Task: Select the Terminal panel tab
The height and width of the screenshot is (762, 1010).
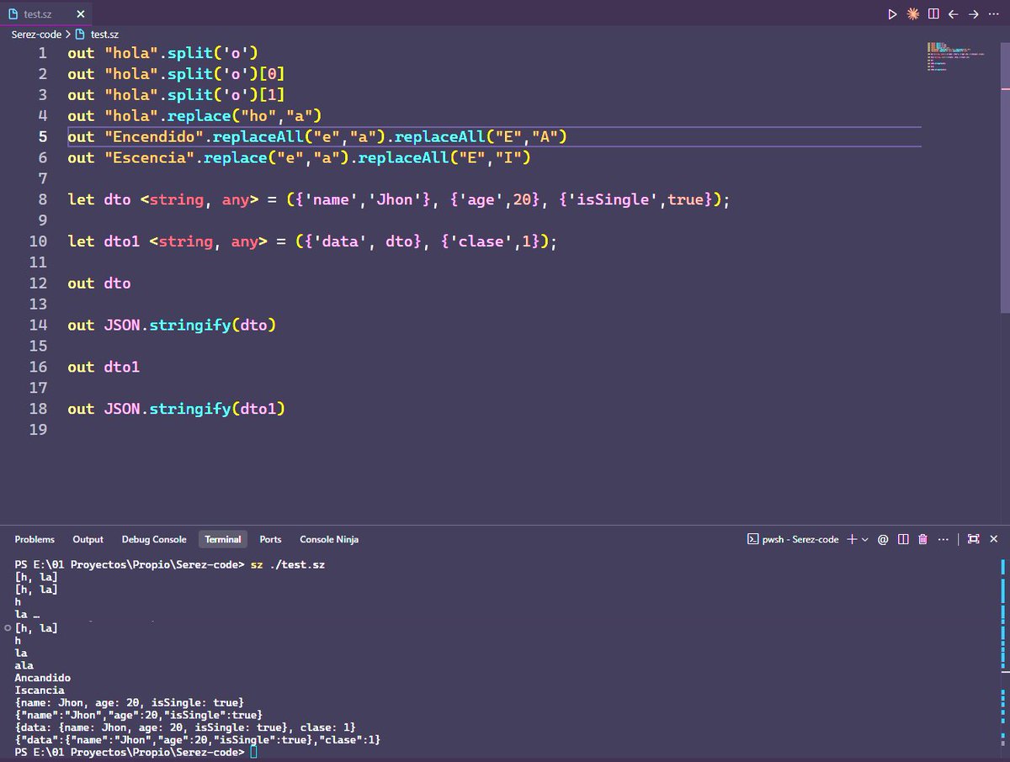Action: point(222,539)
